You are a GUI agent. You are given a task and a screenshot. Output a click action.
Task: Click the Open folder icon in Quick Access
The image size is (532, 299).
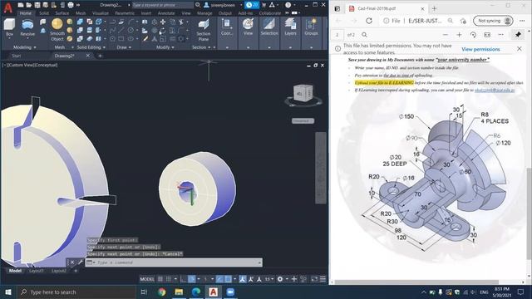point(29,5)
